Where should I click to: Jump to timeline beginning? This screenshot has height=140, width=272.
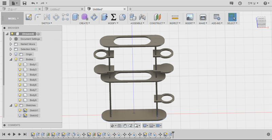3,134
